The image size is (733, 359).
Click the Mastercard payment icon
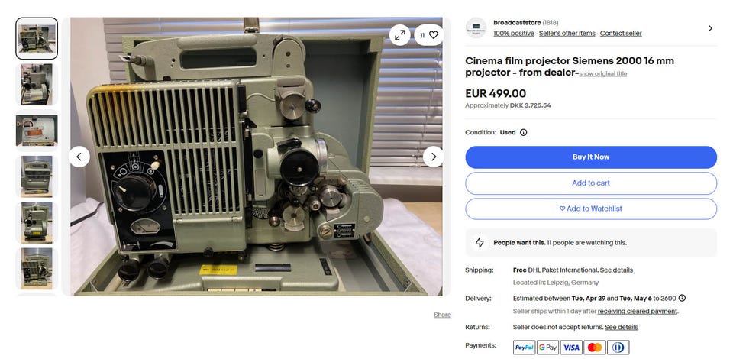point(595,348)
